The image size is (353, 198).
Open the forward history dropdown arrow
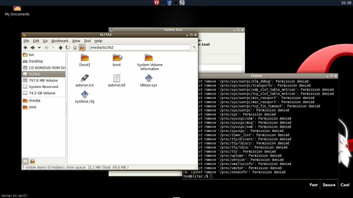click(53, 48)
